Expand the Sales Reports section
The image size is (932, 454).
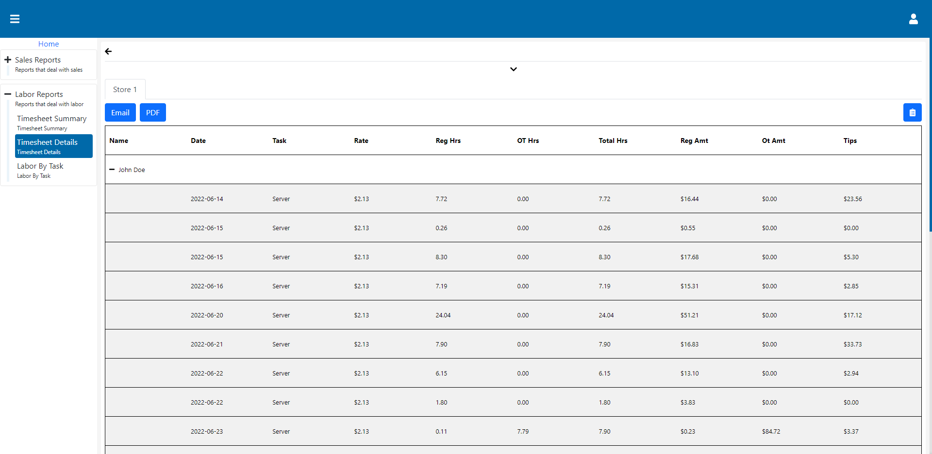pos(8,60)
